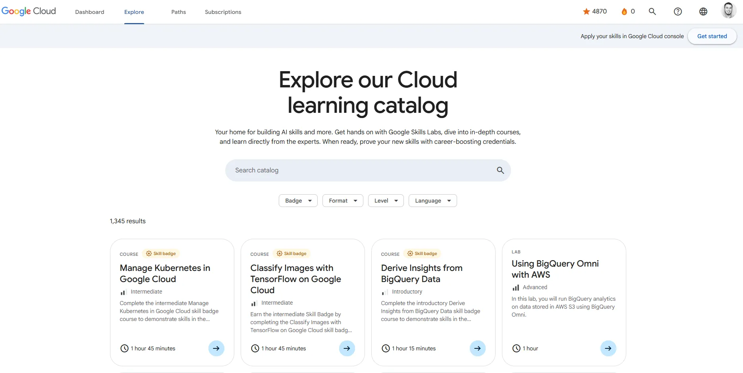Screen dimensions: 743x373
Task: Open search from the top navigation magnifier
Action: [652, 12]
